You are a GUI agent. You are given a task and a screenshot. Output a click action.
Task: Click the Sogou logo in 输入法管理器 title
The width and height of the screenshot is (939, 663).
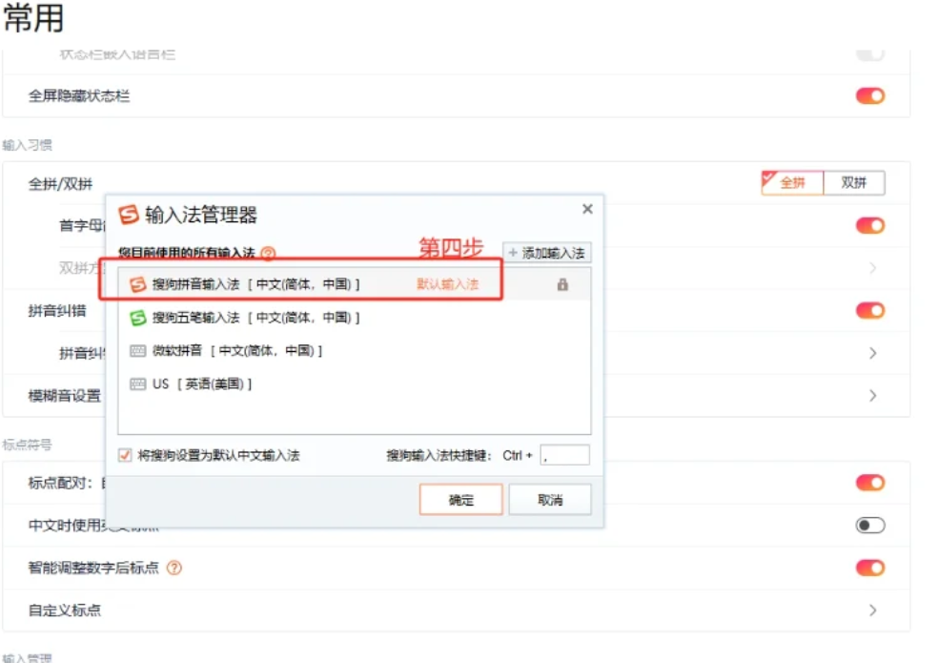coord(129,215)
